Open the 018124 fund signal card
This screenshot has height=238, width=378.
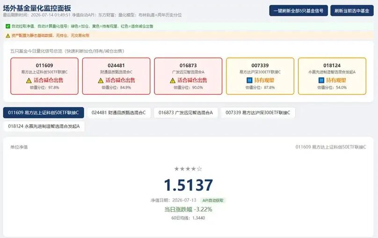pyautogui.click(x=332, y=76)
